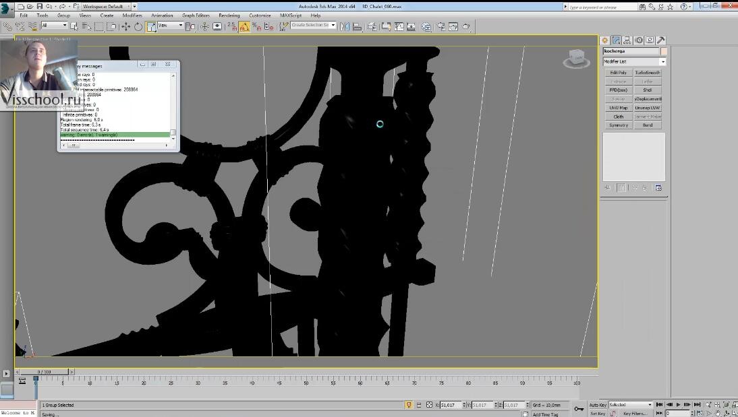
Task: Click the Align tool icon
Action: pos(358,26)
